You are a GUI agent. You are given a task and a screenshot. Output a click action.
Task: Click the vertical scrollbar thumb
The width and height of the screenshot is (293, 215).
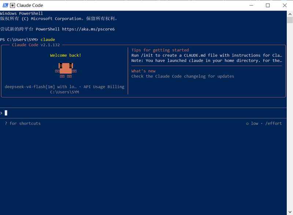pyautogui.click(x=290, y=20)
